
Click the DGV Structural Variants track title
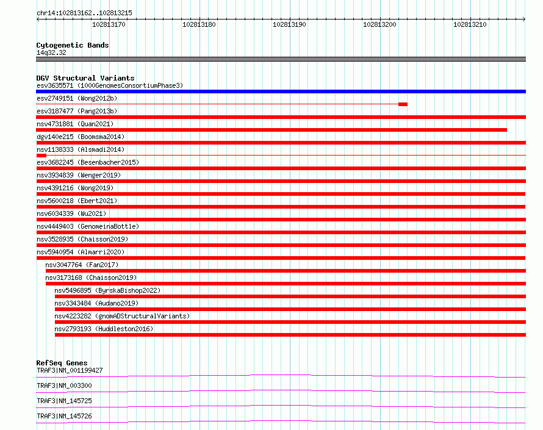85,78
